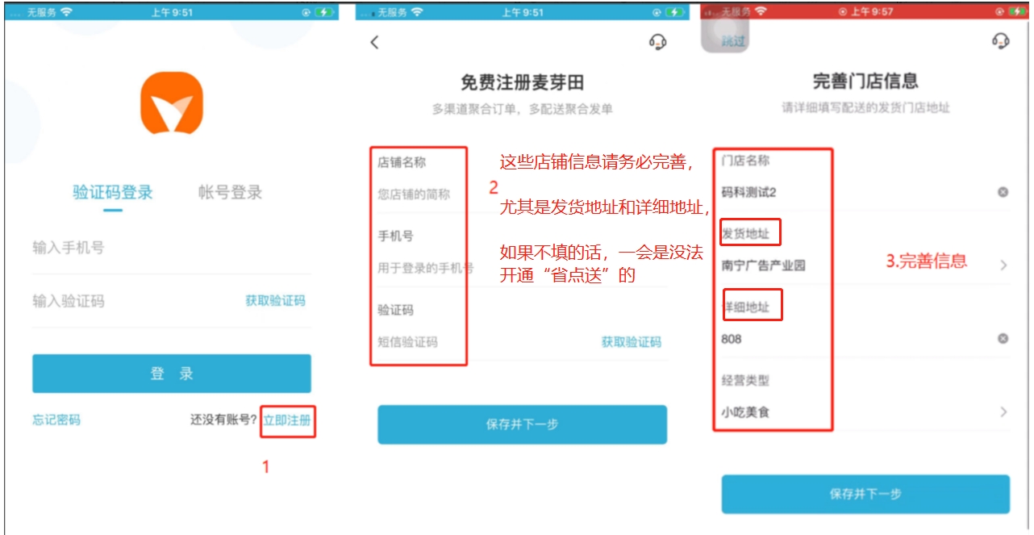
Task: Clear the 详细地址 field value 808
Action: [1003, 339]
